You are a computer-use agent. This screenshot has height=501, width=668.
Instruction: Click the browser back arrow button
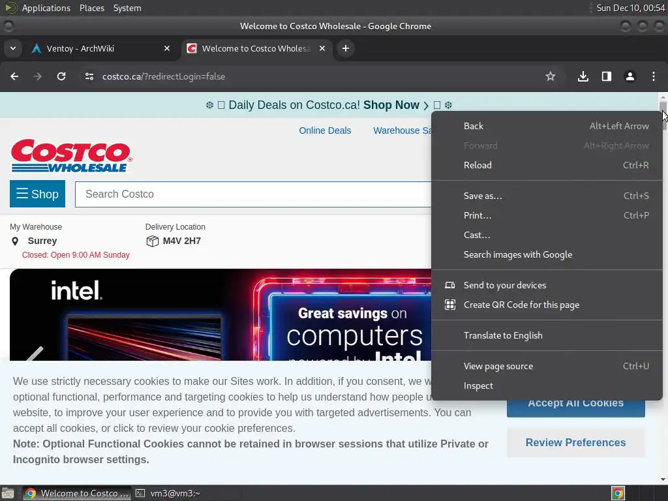pyautogui.click(x=14, y=76)
